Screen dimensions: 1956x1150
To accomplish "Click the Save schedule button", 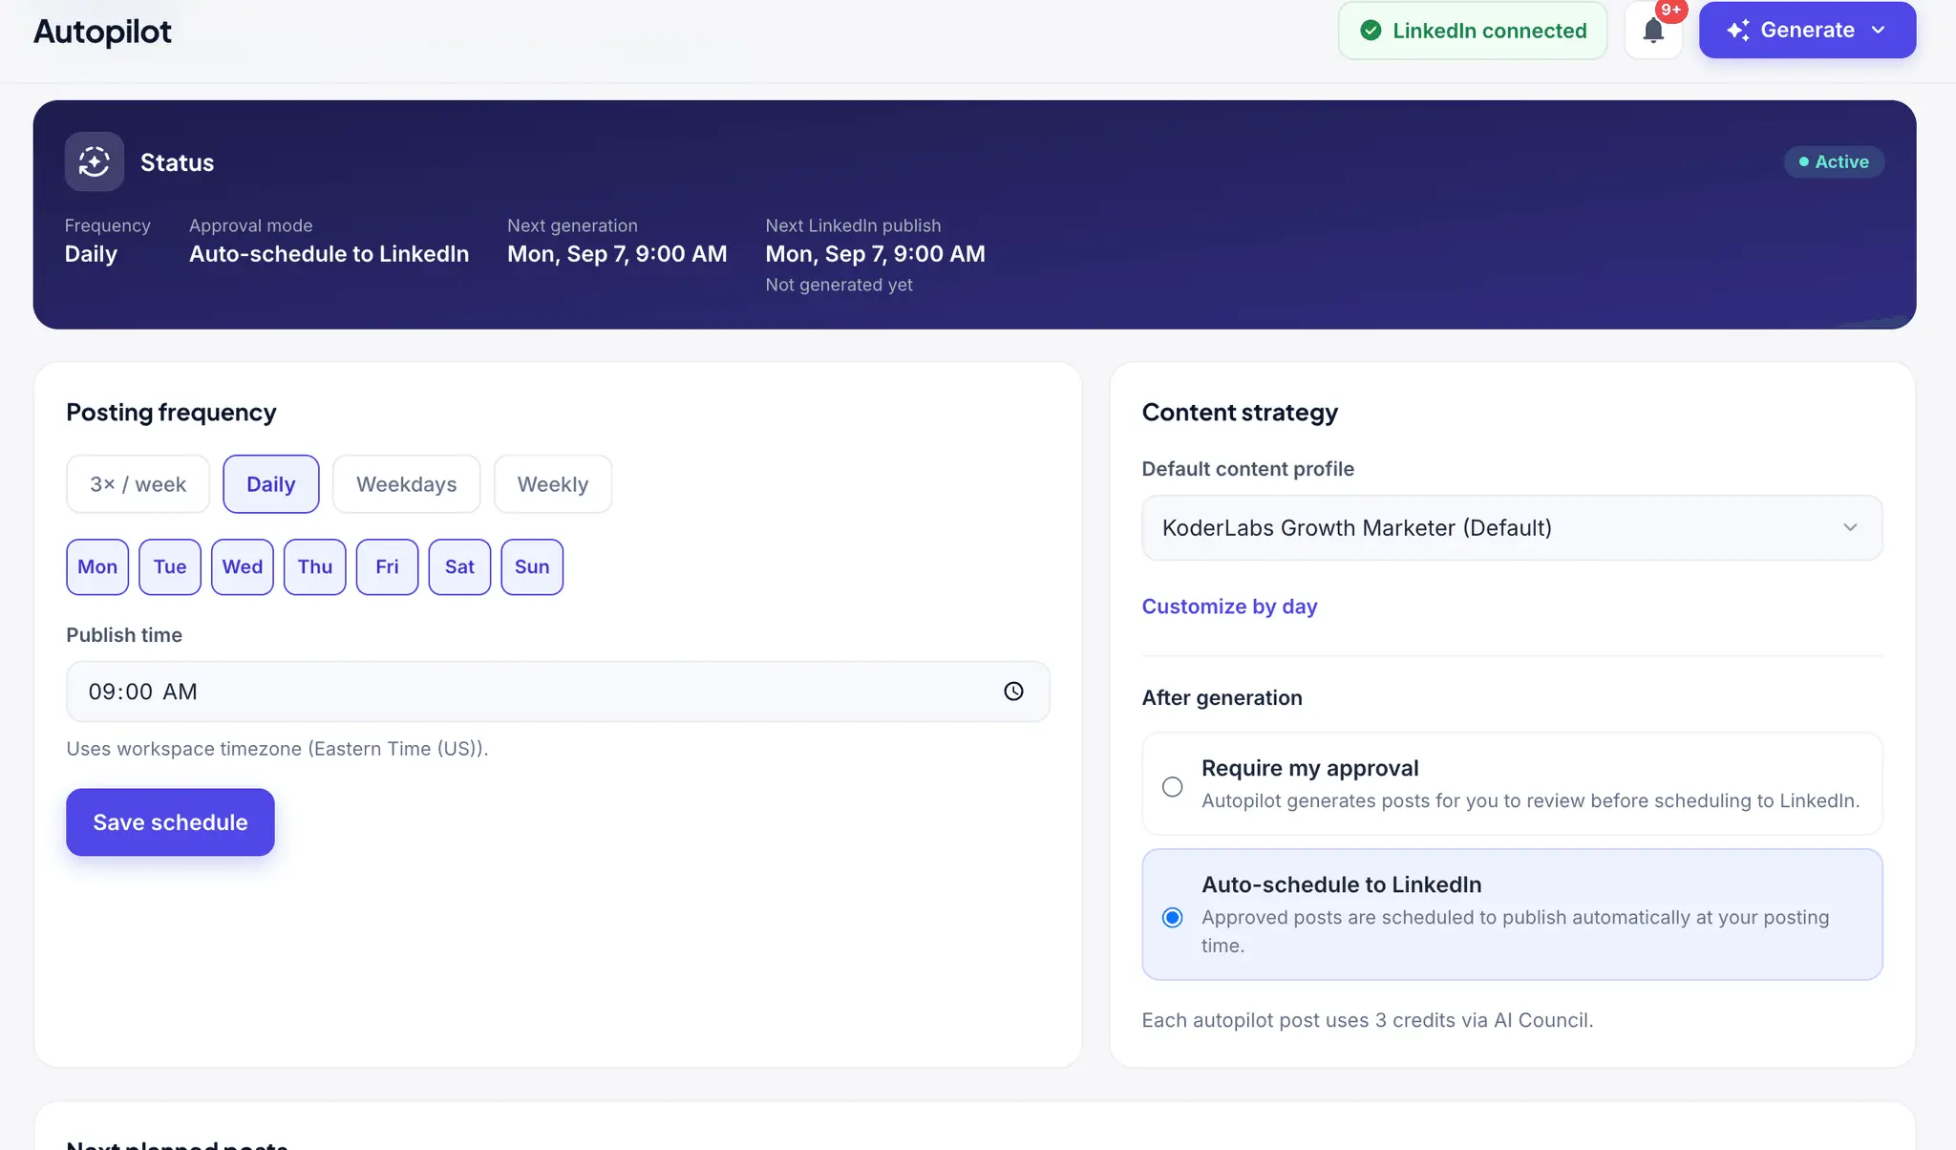I will coord(170,822).
